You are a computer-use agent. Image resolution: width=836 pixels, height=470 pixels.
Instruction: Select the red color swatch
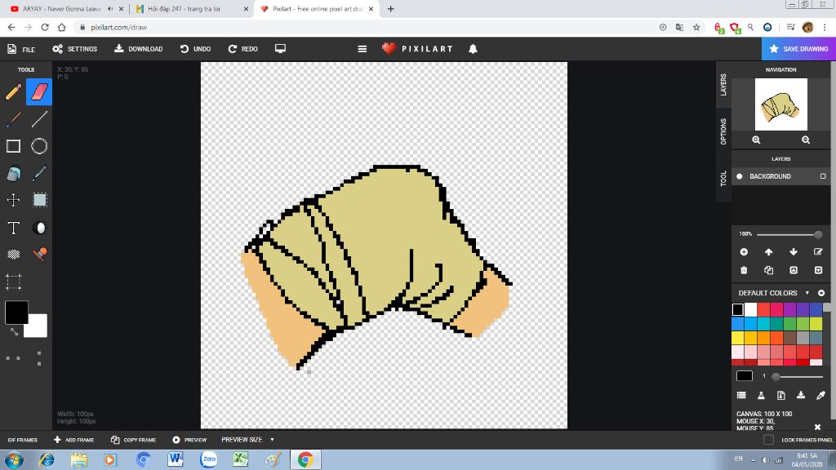coord(765,308)
